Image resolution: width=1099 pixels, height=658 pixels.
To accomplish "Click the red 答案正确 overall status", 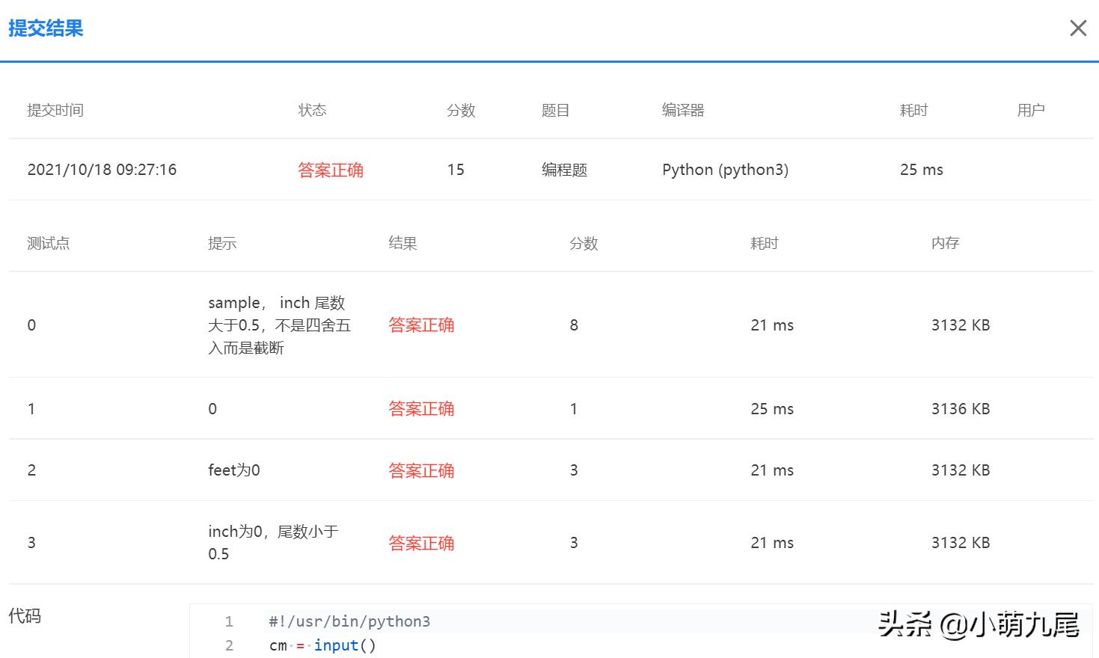I will pyautogui.click(x=331, y=170).
